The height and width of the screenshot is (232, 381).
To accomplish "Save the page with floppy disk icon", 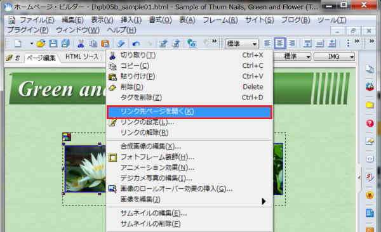I will tap(53, 44).
